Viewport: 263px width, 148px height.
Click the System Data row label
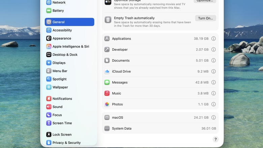coord(122,128)
